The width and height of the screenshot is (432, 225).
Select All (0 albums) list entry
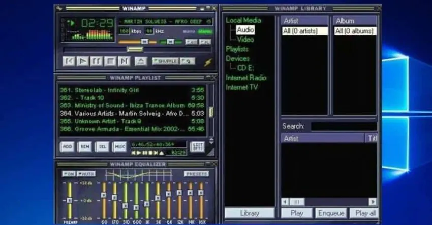coord(355,31)
